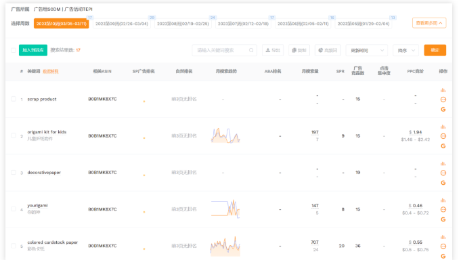The height and width of the screenshot is (260, 461).
Task: Click the PPC竞价 column header
Action: point(415,71)
